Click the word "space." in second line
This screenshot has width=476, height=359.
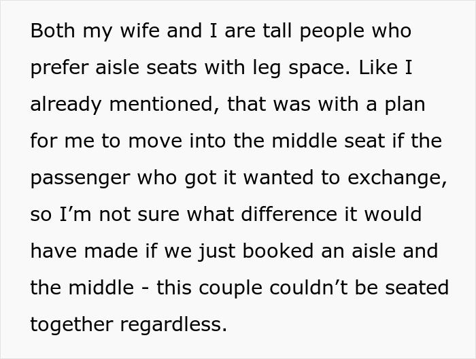click(319, 68)
